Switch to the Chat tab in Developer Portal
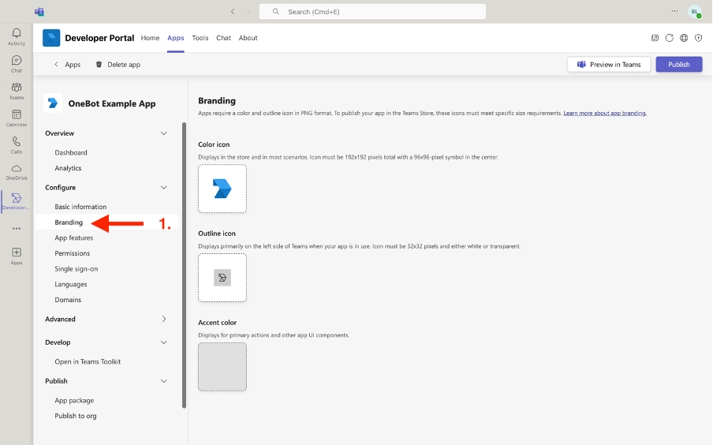This screenshot has width=713, height=445. coord(223,38)
